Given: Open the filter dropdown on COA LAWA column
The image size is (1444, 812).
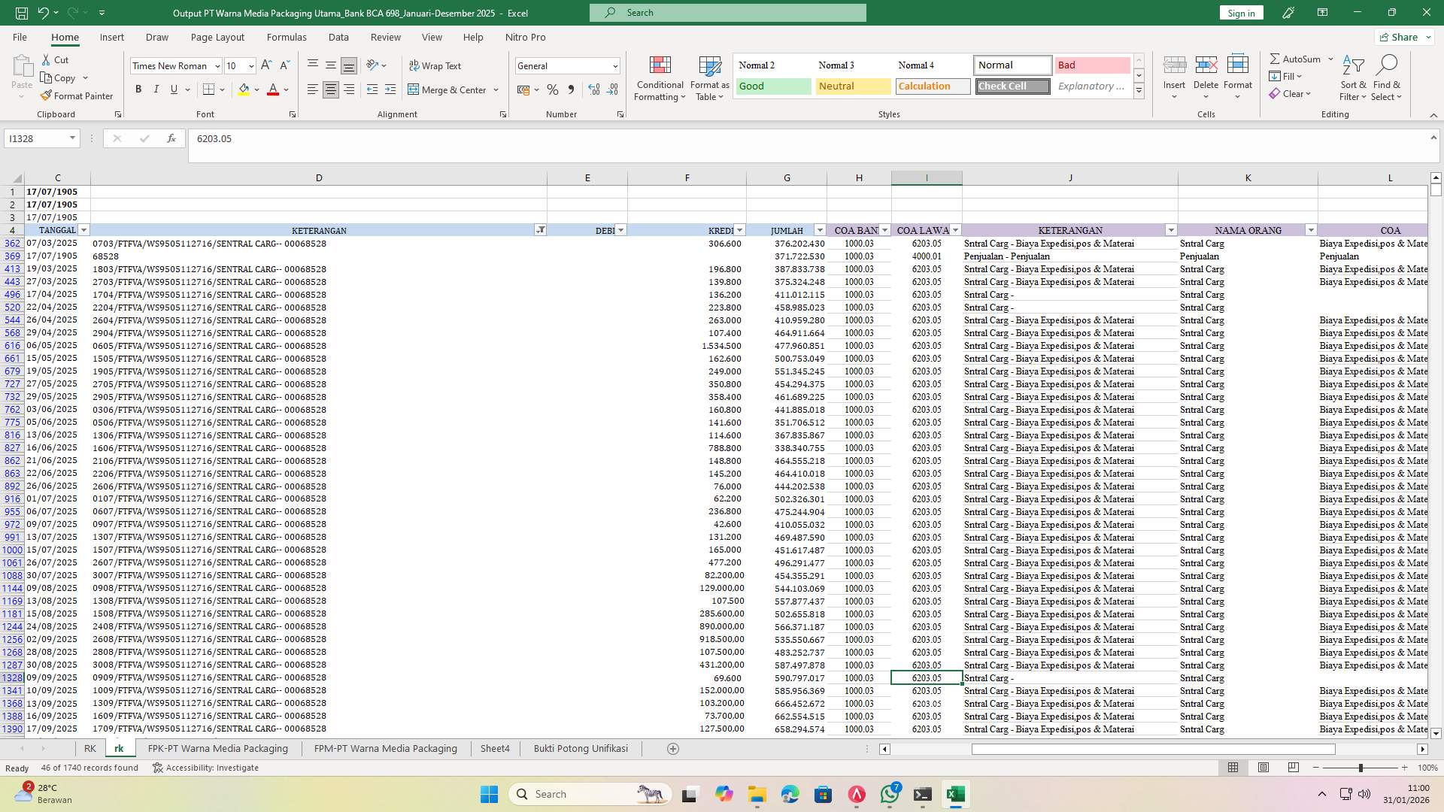Looking at the screenshot, I should coord(955,230).
